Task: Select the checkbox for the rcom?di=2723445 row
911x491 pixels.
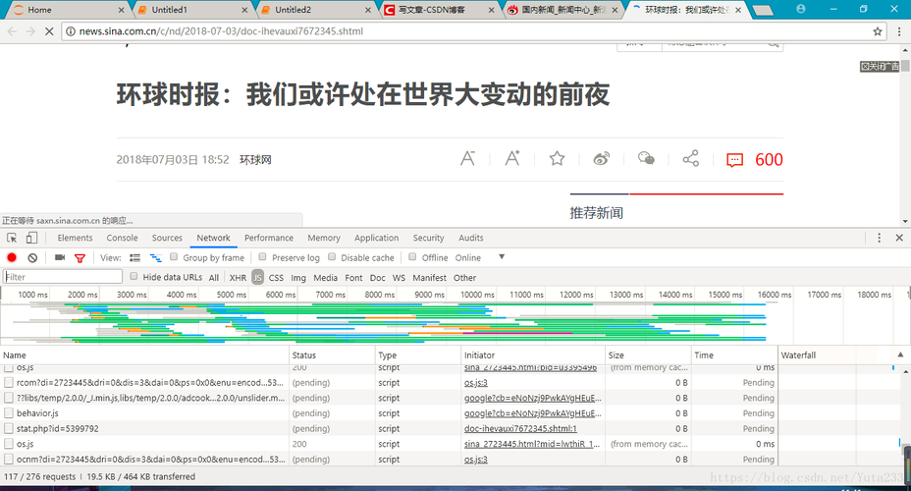Action: pos(9,382)
